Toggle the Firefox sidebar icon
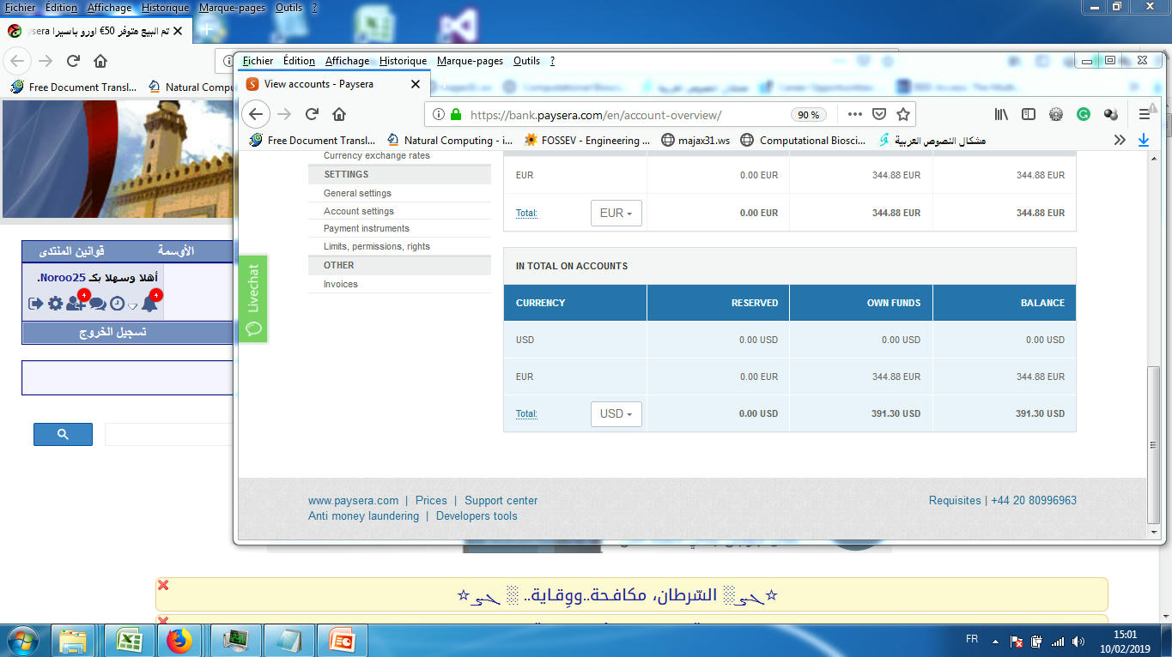1172x657 pixels. point(1029,114)
